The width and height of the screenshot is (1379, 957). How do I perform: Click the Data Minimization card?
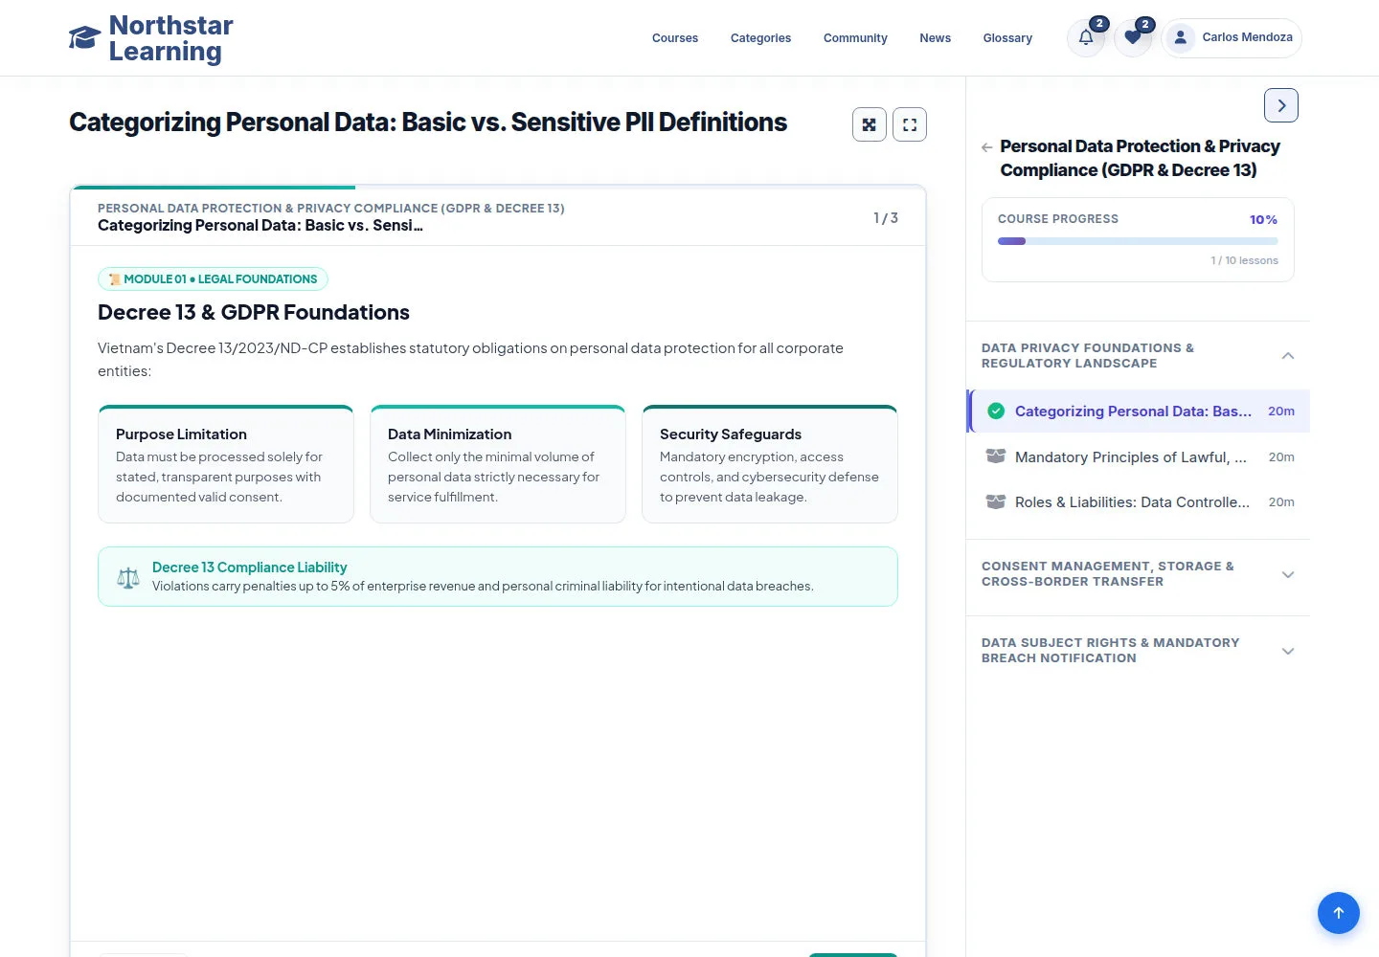[498, 464]
